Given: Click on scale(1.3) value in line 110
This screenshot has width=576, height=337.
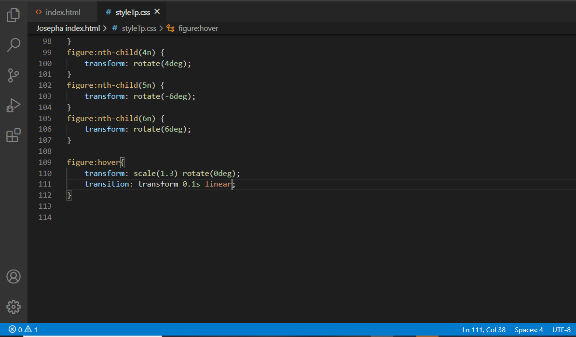Looking at the screenshot, I should (155, 173).
